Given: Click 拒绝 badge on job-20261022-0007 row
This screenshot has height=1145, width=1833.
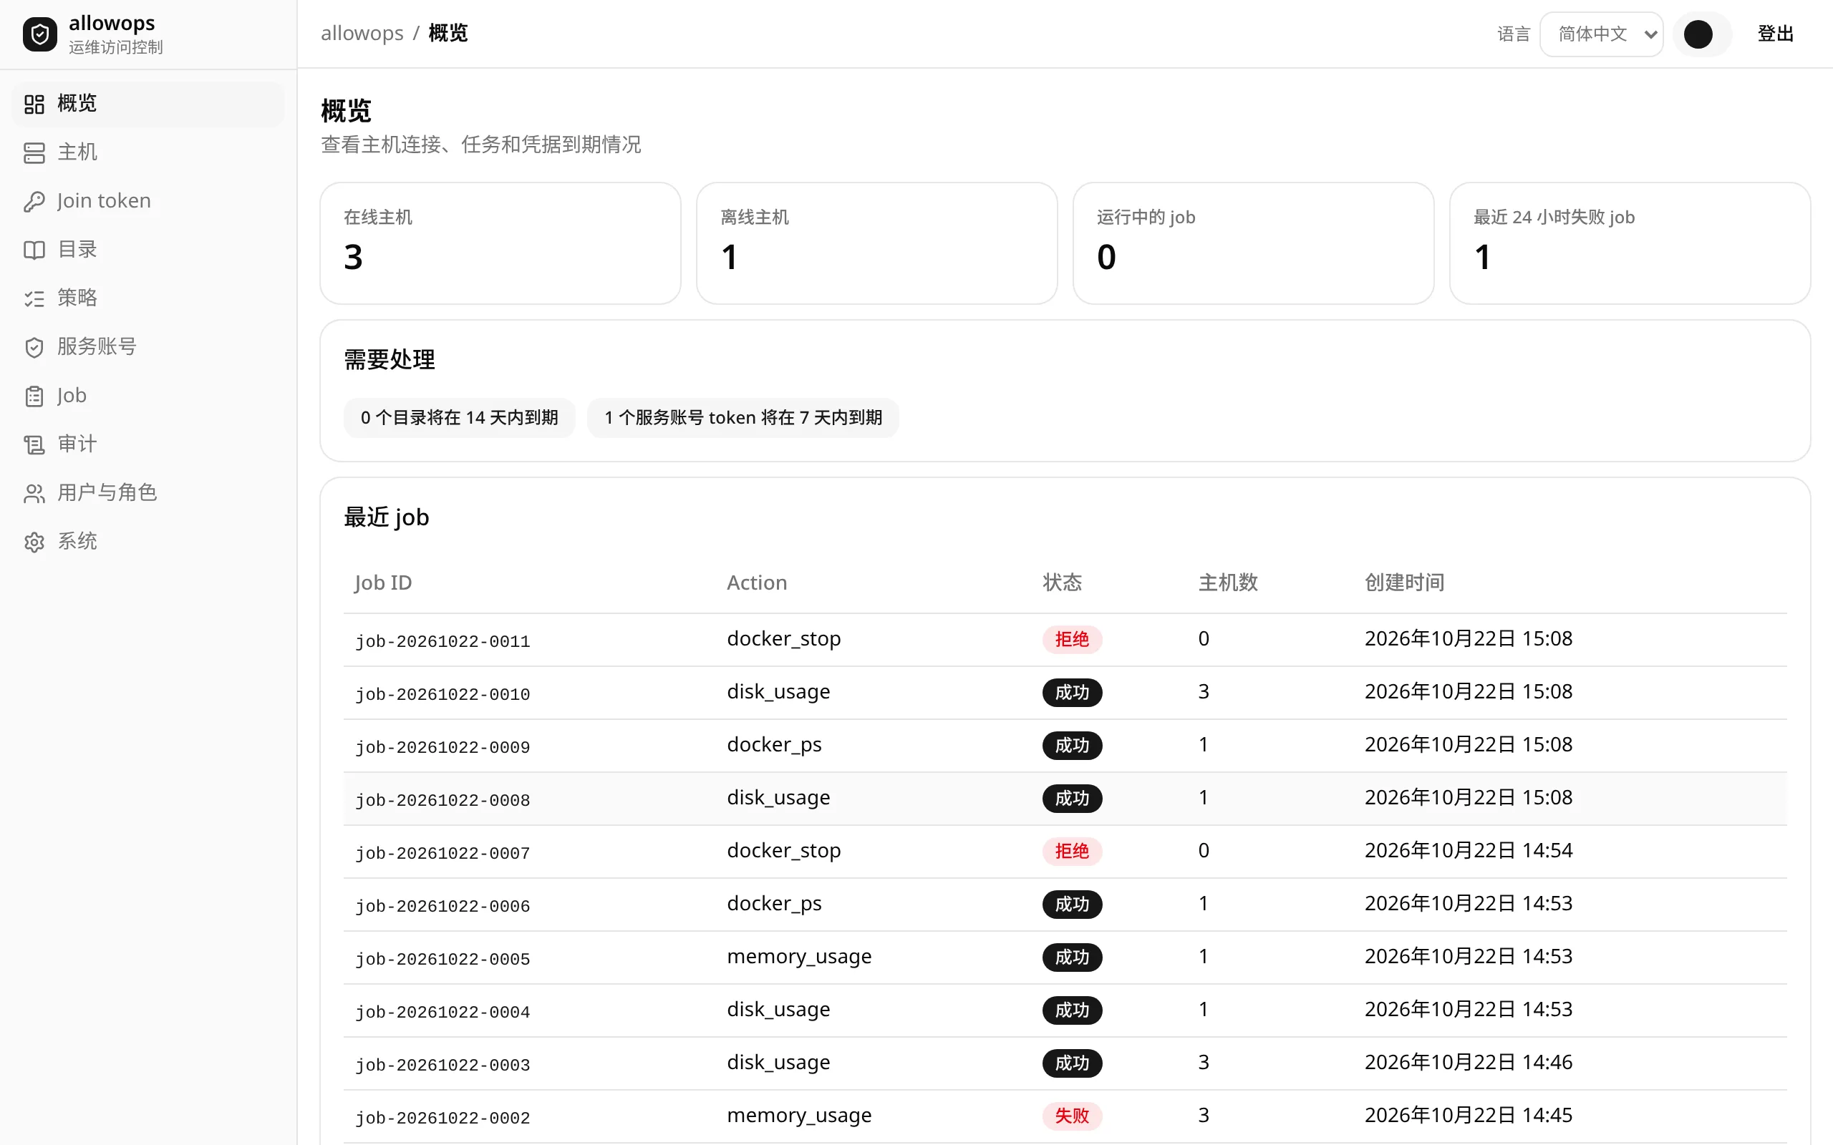Looking at the screenshot, I should [x=1072, y=851].
